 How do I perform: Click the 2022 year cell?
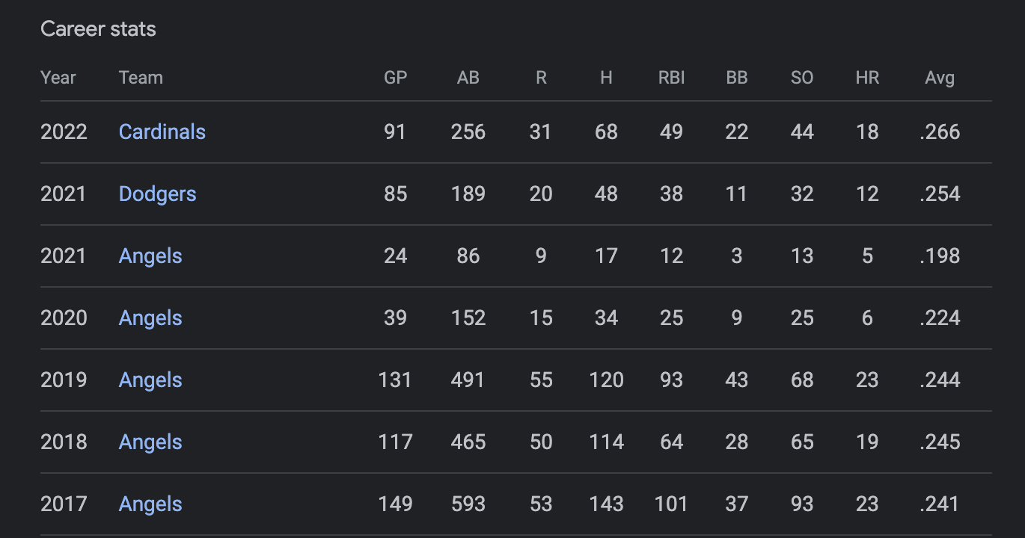[x=64, y=132]
